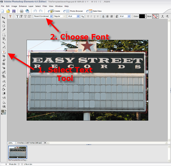Choose Vertical Type tool option
The height and width of the screenshot is (166, 171).
coord(21,16)
